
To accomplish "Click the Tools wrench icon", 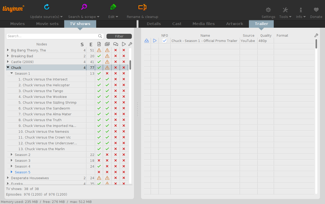I will [285, 10].
